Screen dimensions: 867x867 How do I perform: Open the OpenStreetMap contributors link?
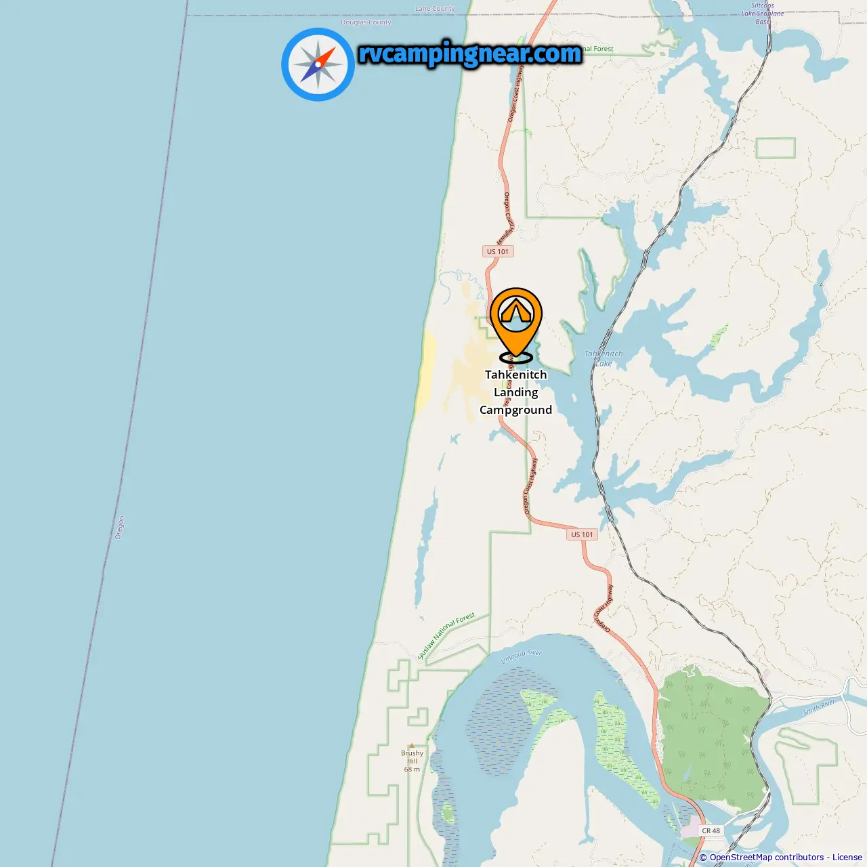[767, 858]
